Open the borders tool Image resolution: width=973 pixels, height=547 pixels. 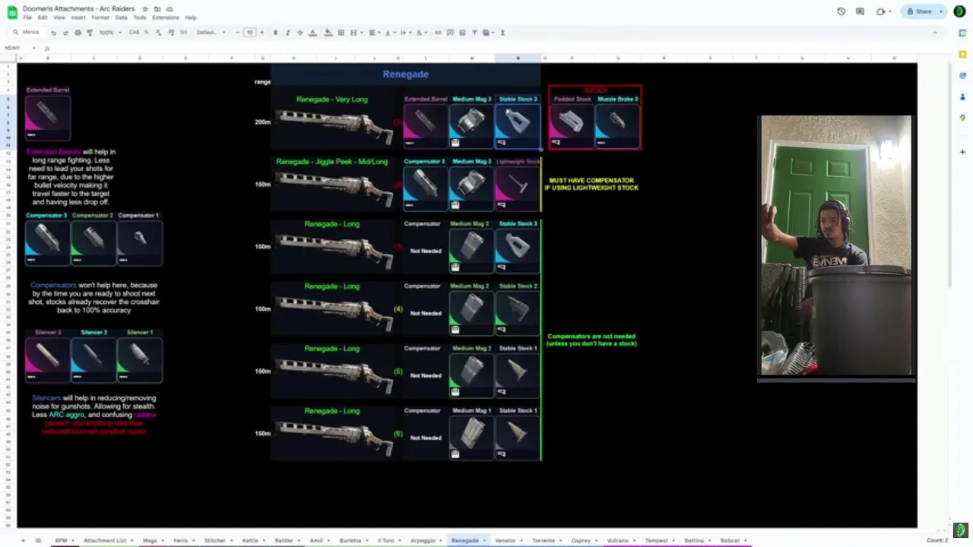pyautogui.click(x=341, y=33)
